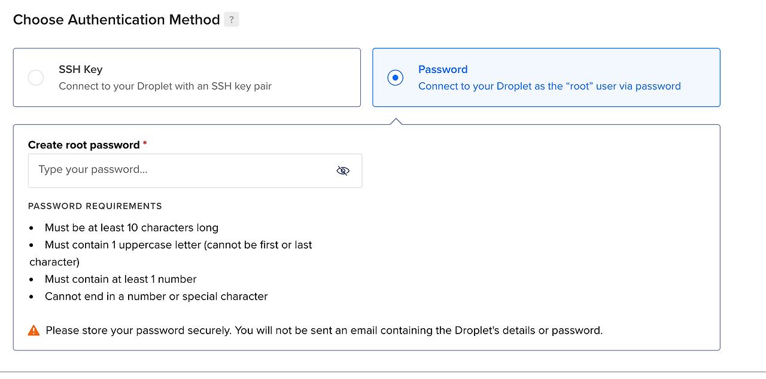766x379 pixels.
Task: Click the root user via password description
Action: click(x=549, y=86)
